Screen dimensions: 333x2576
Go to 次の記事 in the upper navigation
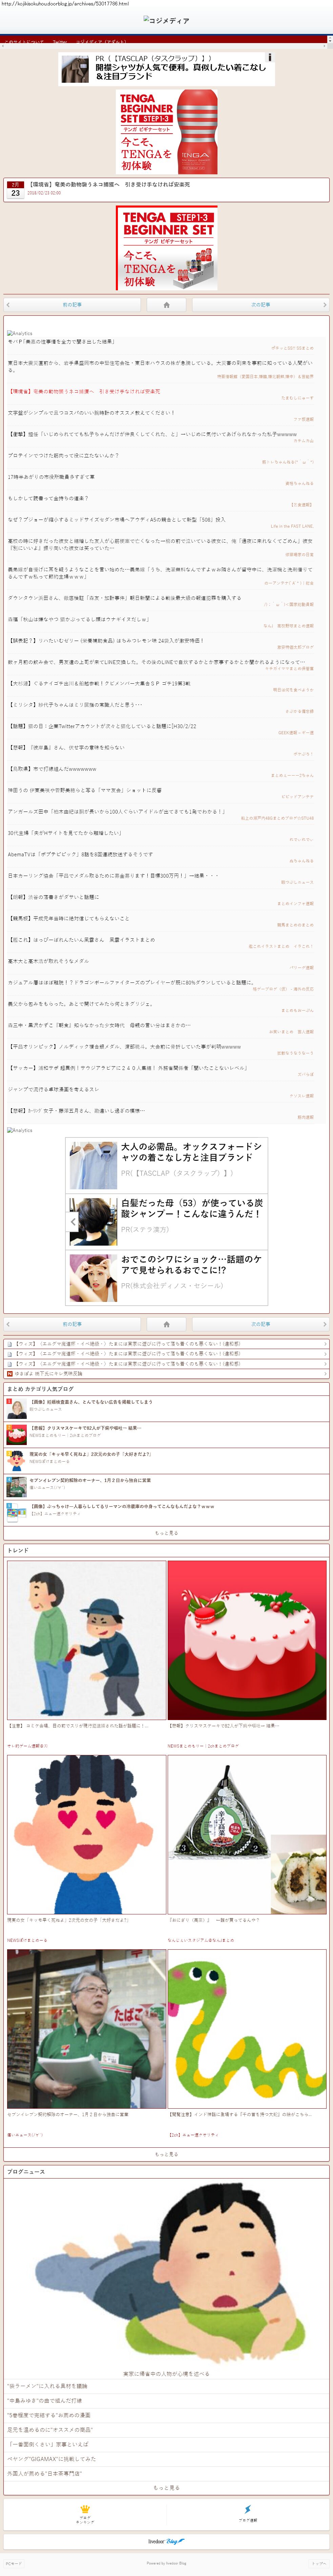point(260,304)
